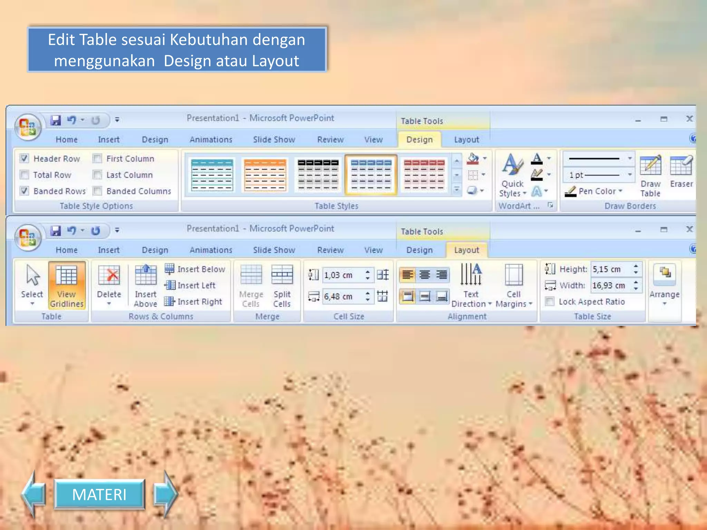707x530 pixels.
Task: Click the Redo icon in the lower Quick Access toolbar
Action: (x=96, y=230)
